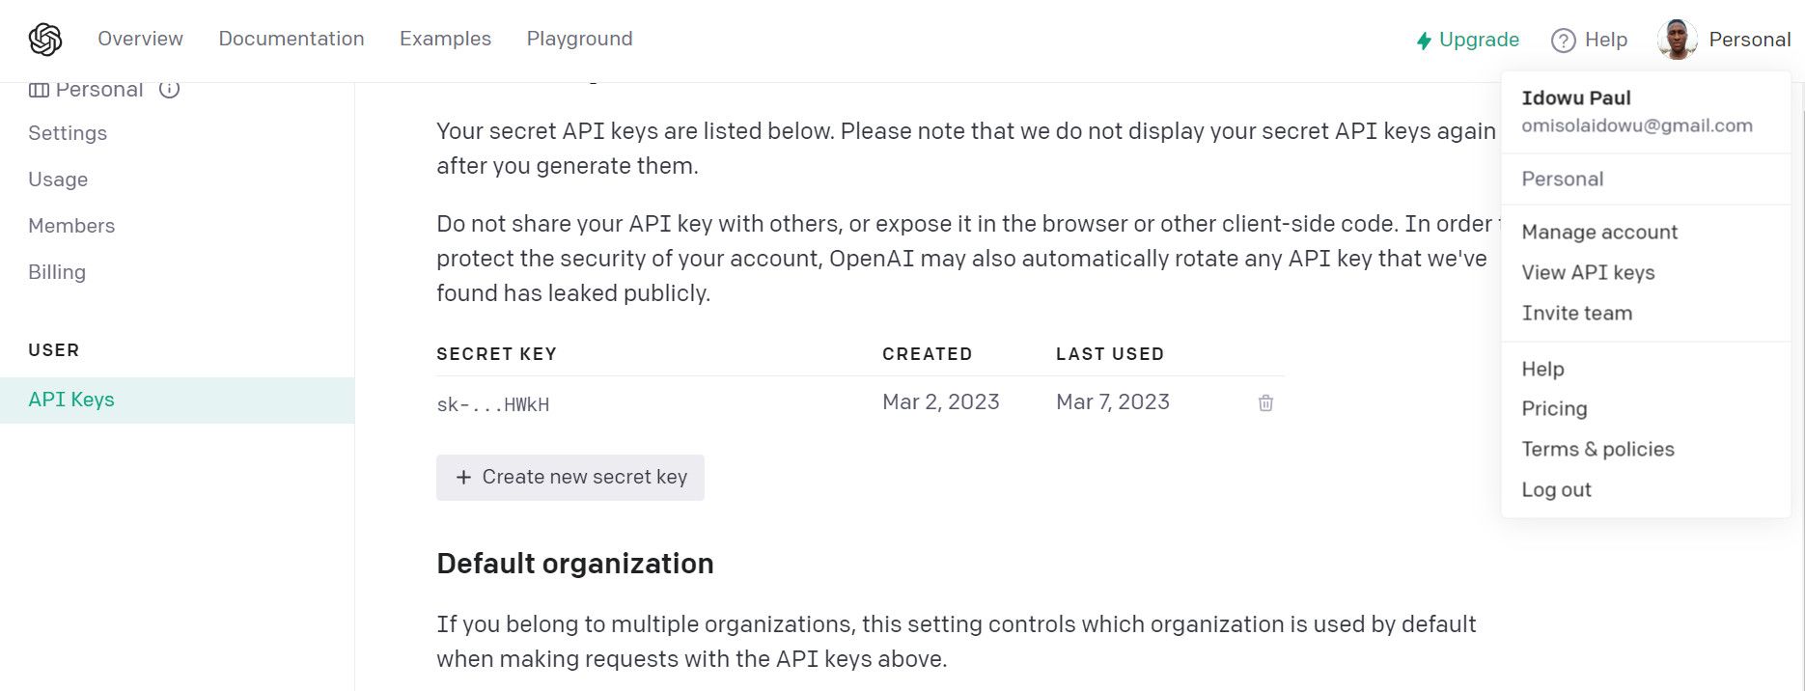Select Manage account from the dropdown
This screenshot has width=1805, height=691.
click(x=1599, y=232)
